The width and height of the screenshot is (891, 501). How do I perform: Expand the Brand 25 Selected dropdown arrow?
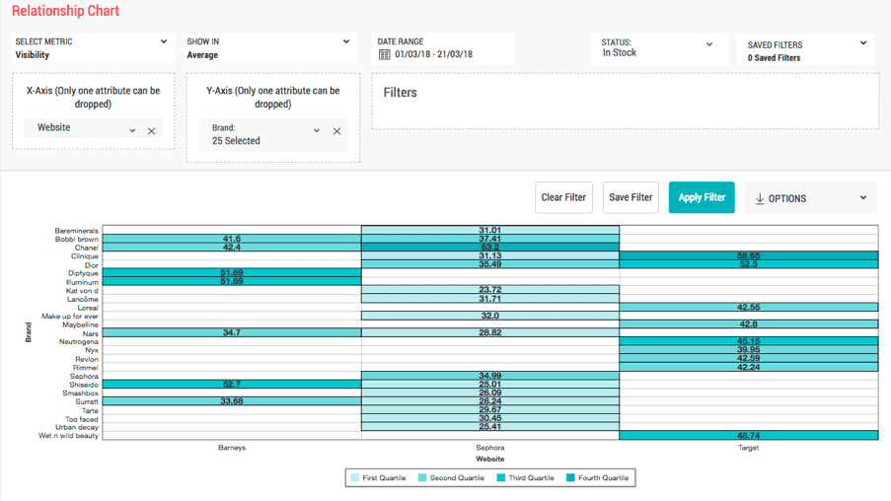point(317,130)
